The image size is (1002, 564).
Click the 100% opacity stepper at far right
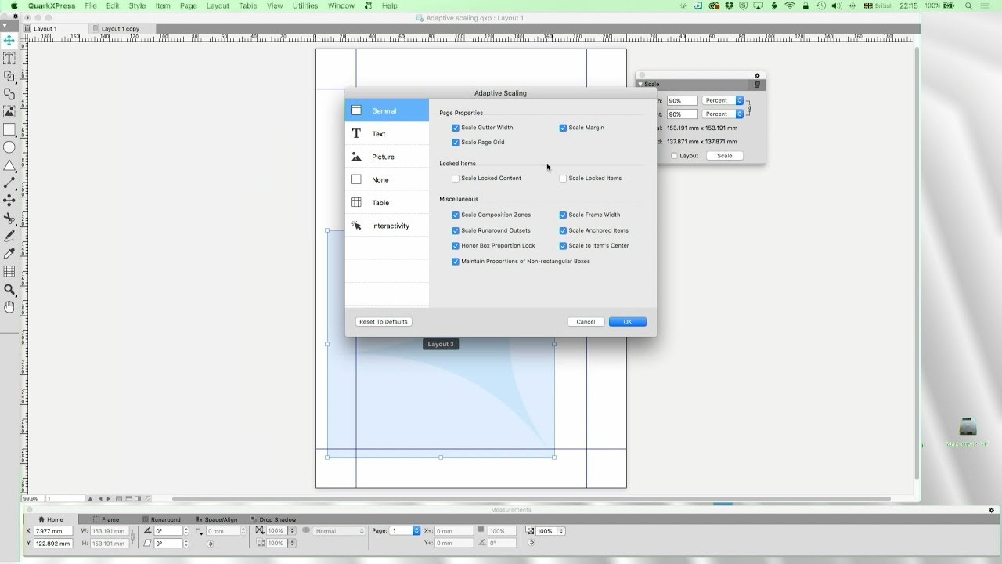[x=561, y=531]
